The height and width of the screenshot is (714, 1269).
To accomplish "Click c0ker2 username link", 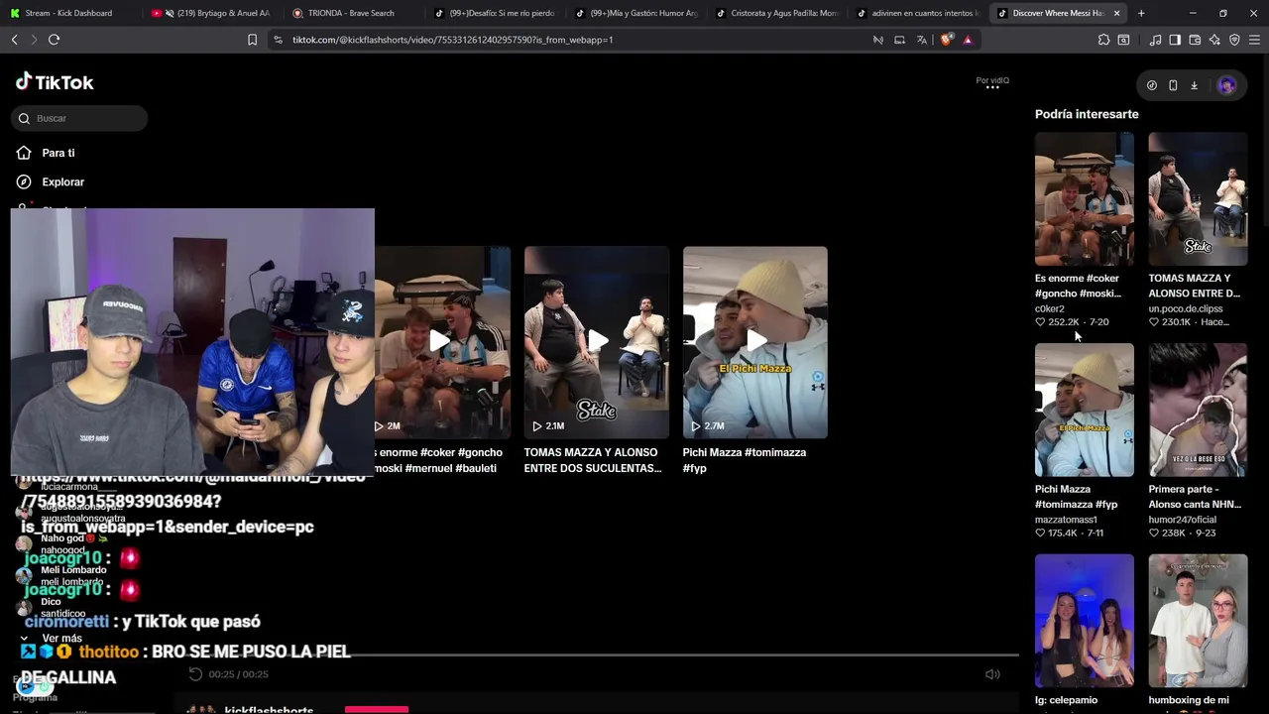I will coord(1050,308).
